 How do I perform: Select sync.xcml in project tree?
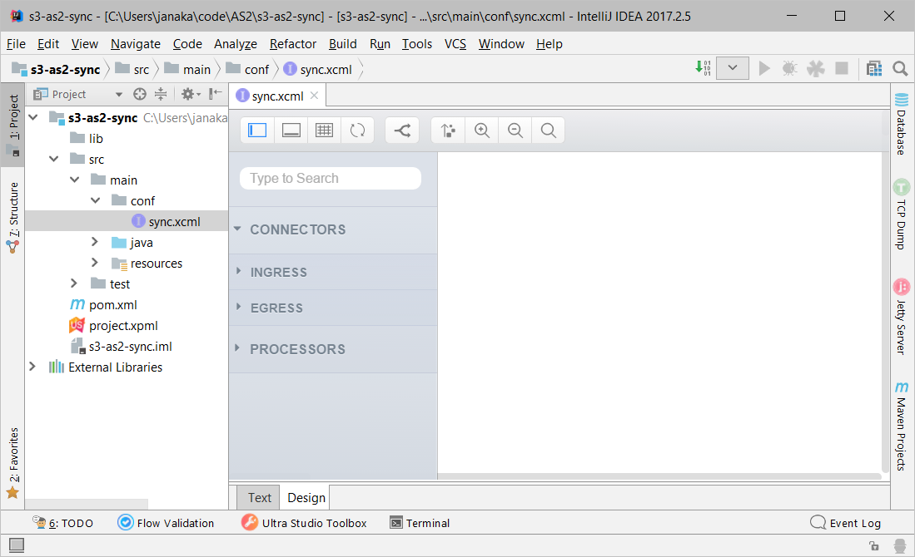tap(126, 221)
